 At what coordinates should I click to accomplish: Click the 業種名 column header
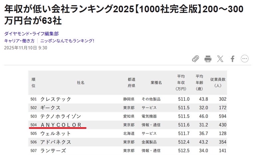156,82
